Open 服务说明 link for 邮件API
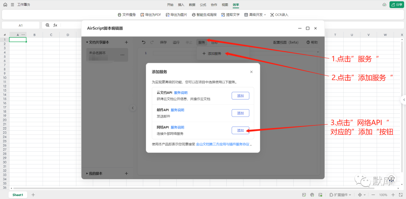 tap(177, 110)
